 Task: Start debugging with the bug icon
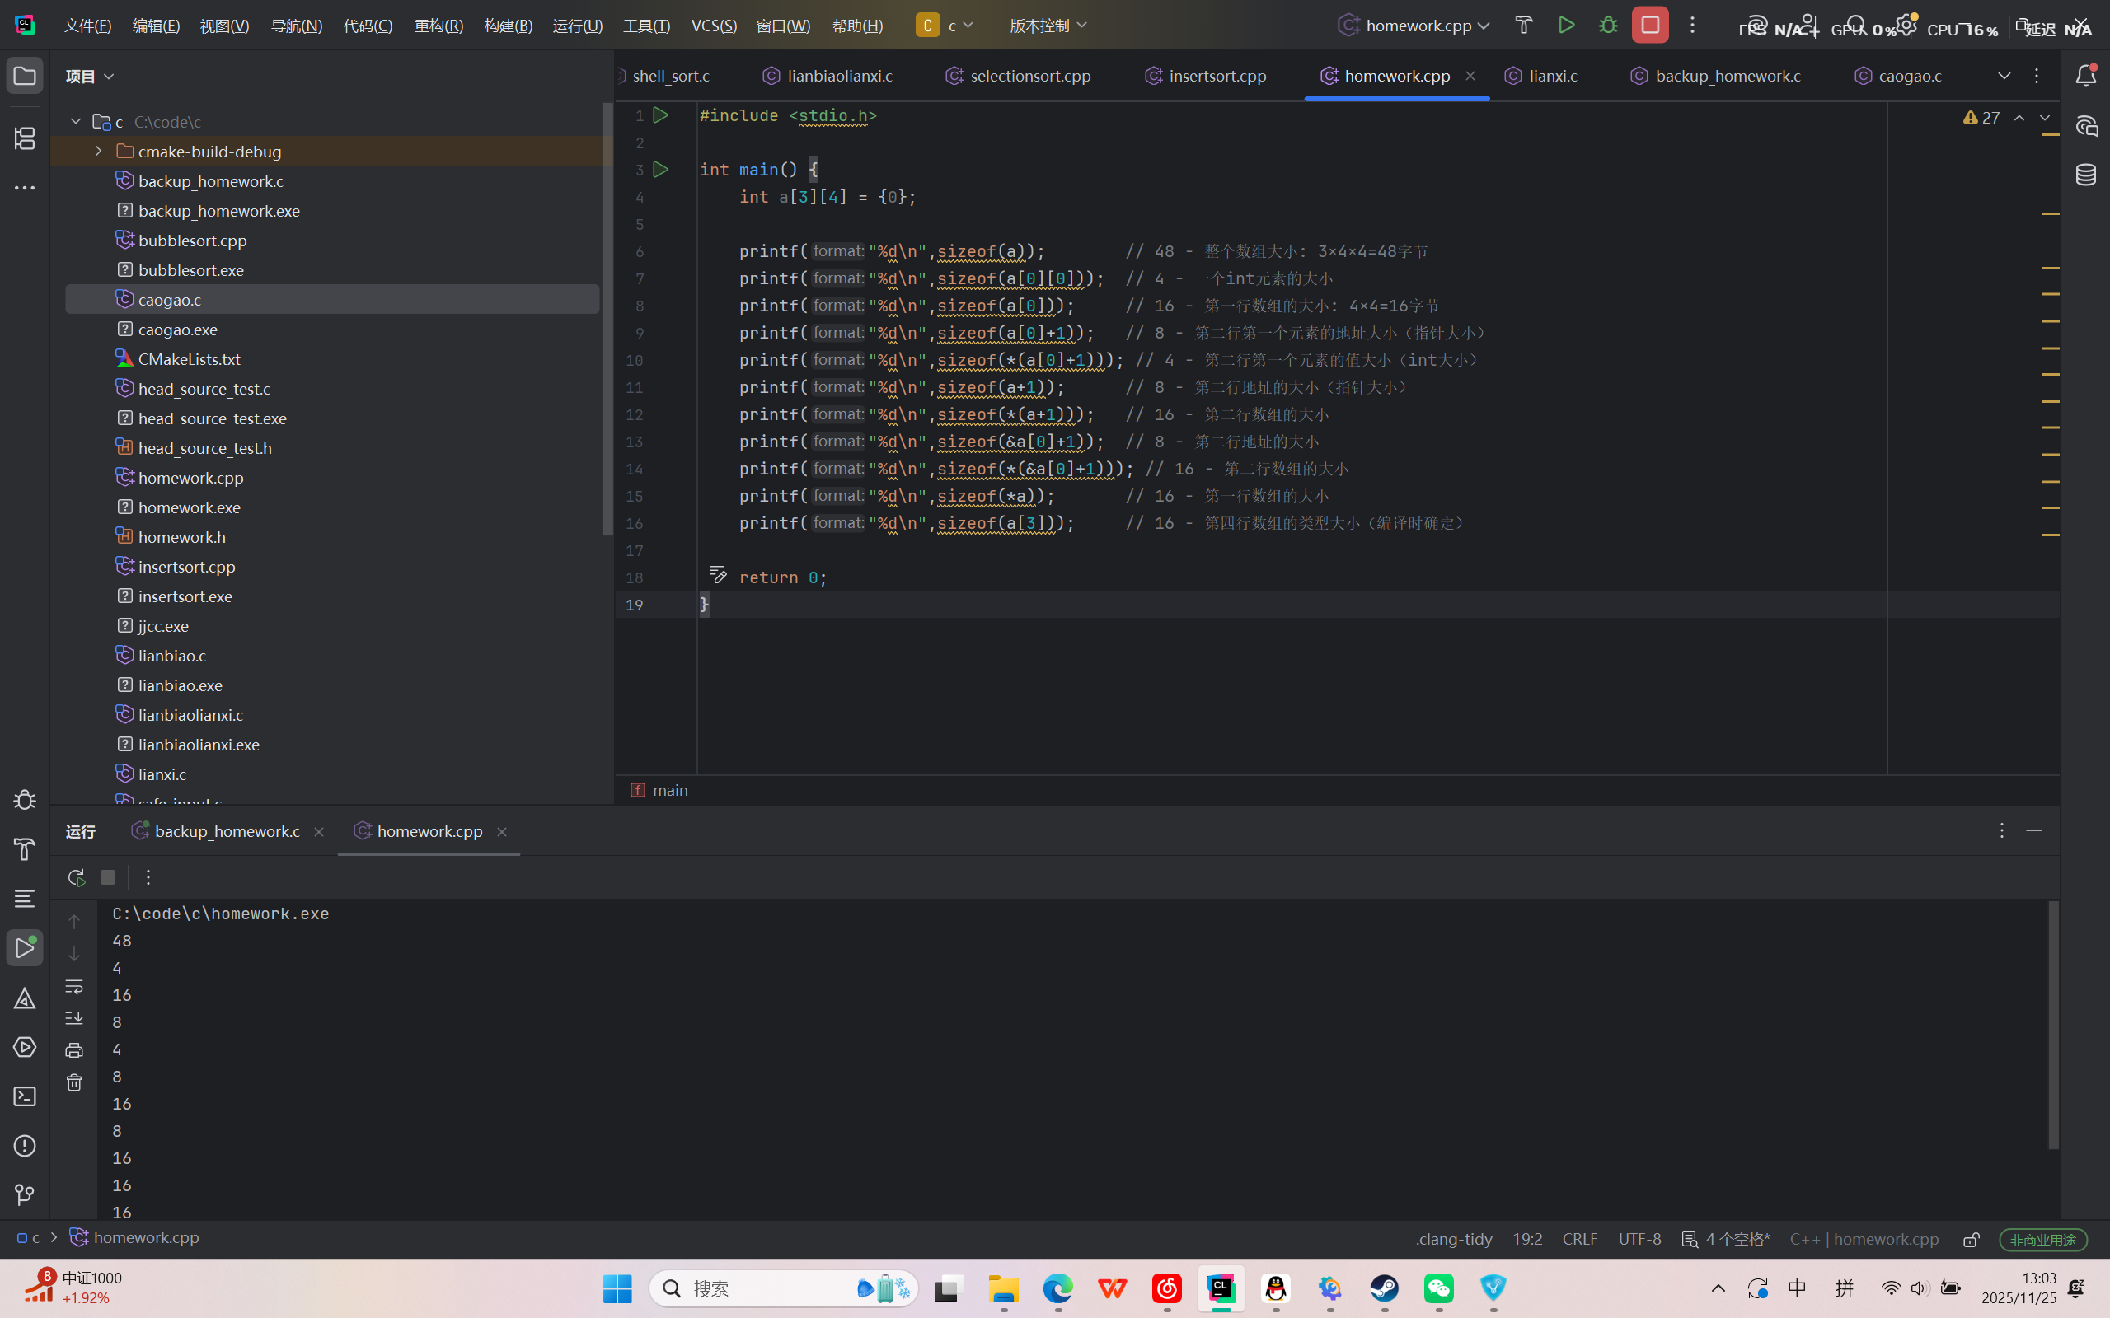pyautogui.click(x=1608, y=26)
